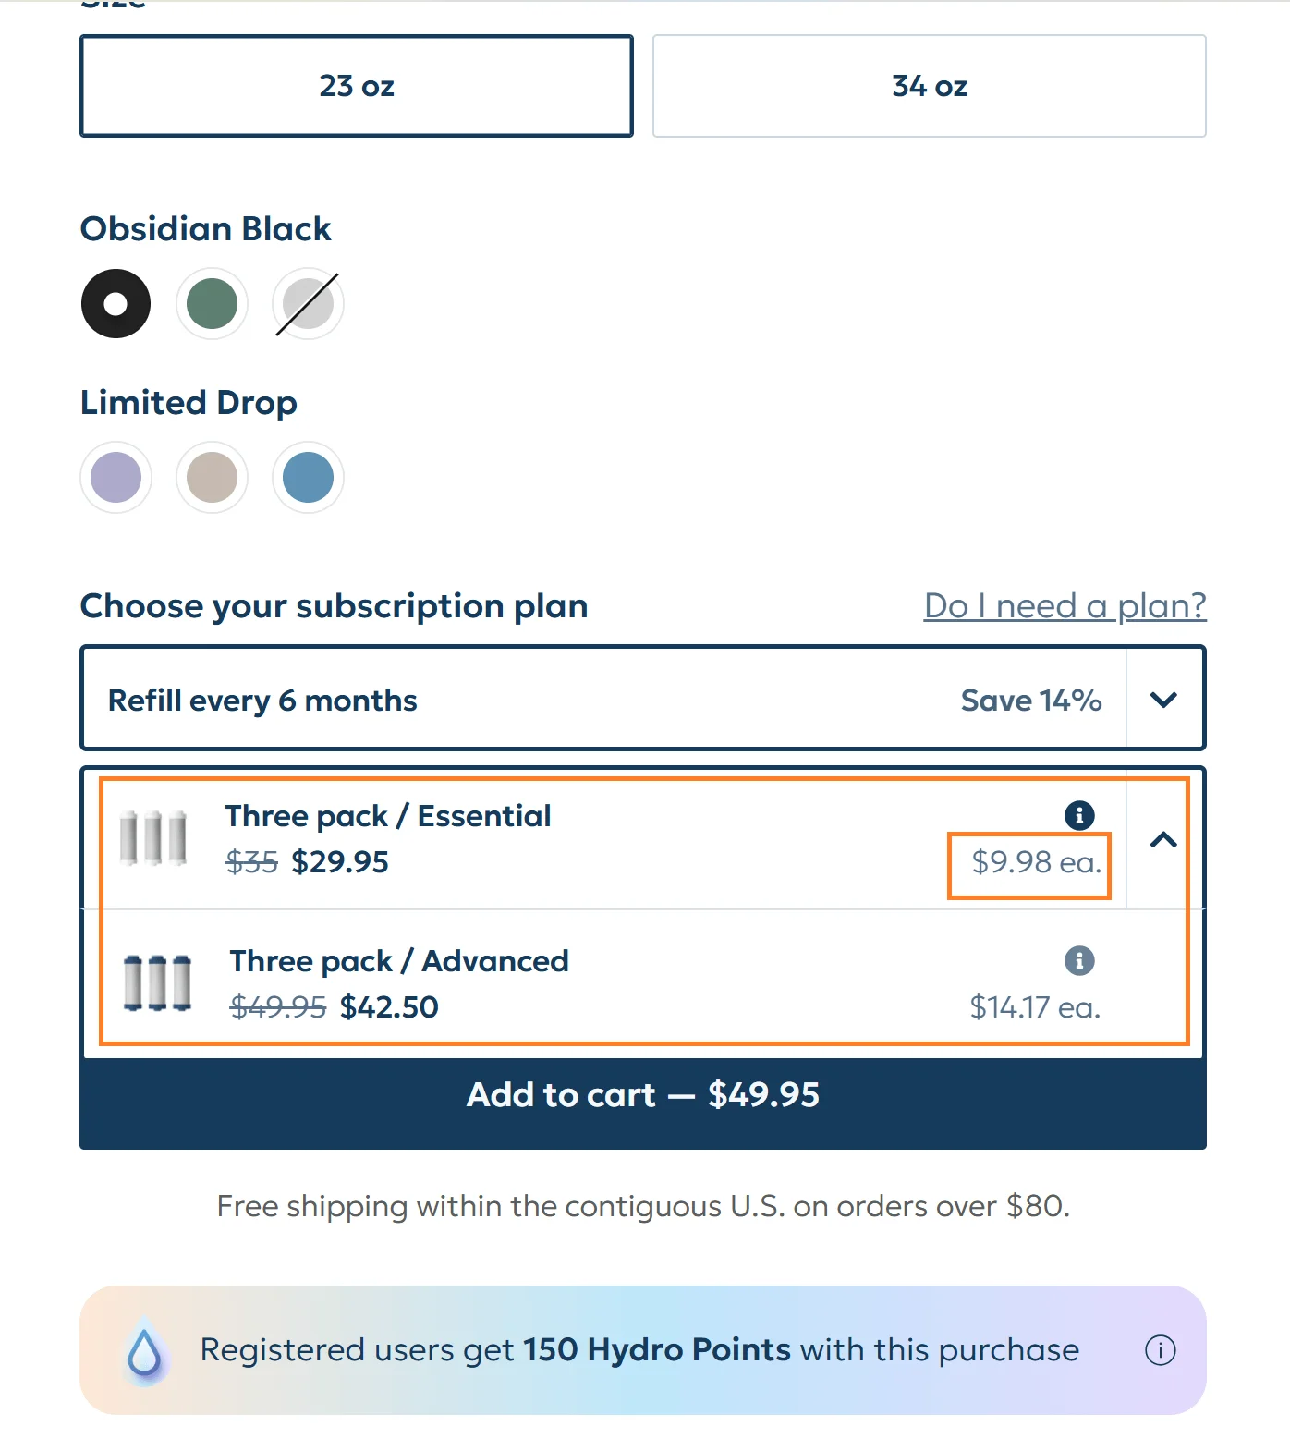Select the 23 oz size option
Screen dimensions: 1290x1438
point(357,85)
